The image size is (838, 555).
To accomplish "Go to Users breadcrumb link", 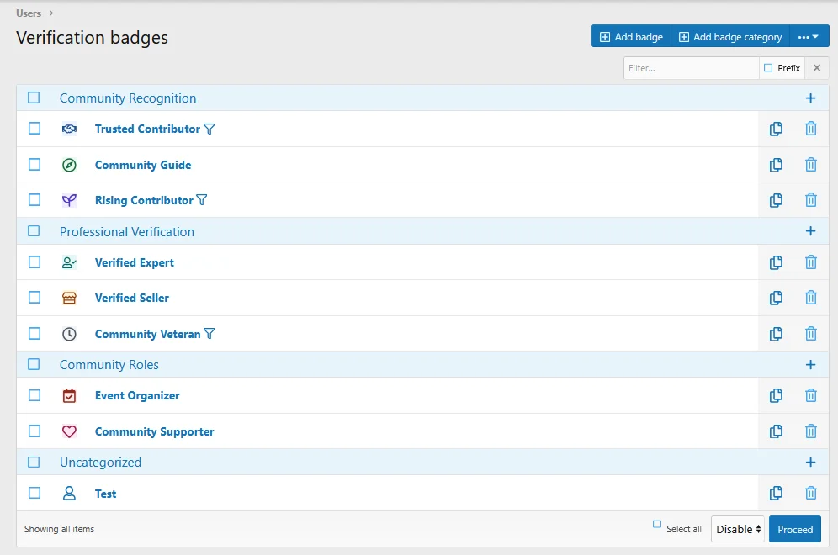I will [x=29, y=13].
